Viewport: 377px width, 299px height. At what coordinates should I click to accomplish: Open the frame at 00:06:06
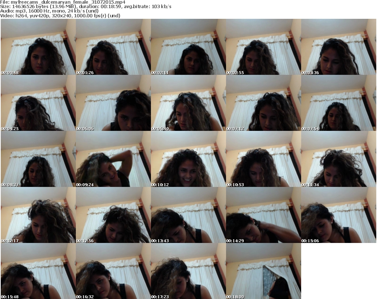point(113,103)
